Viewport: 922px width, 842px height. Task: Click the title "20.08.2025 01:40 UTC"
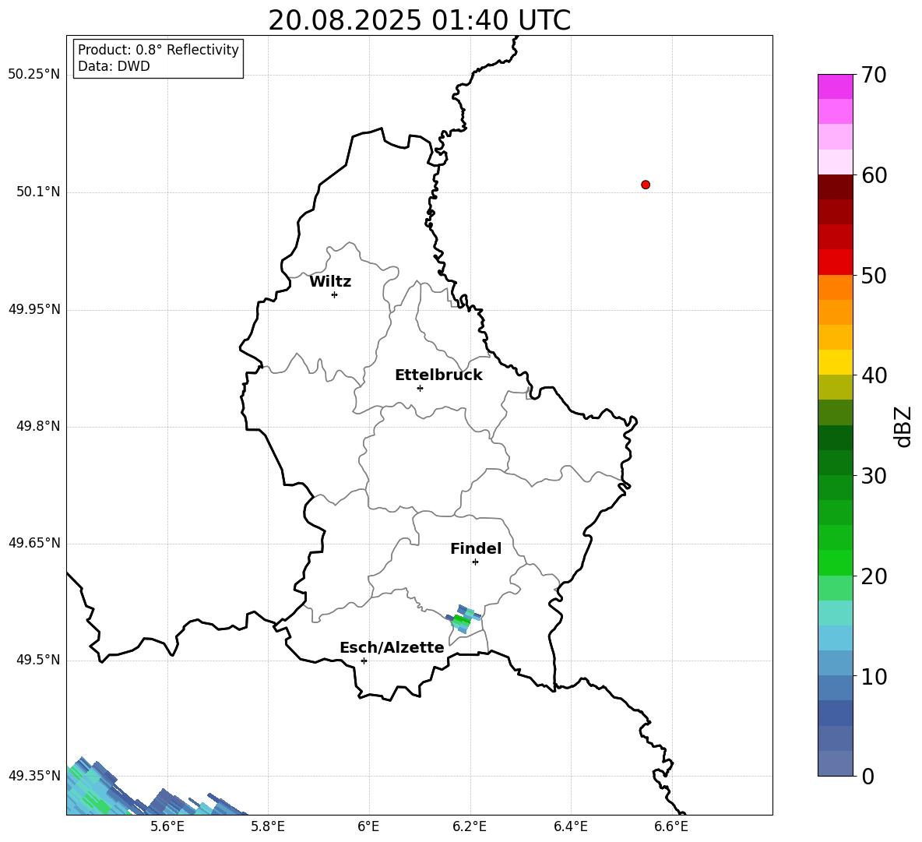[419, 20]
